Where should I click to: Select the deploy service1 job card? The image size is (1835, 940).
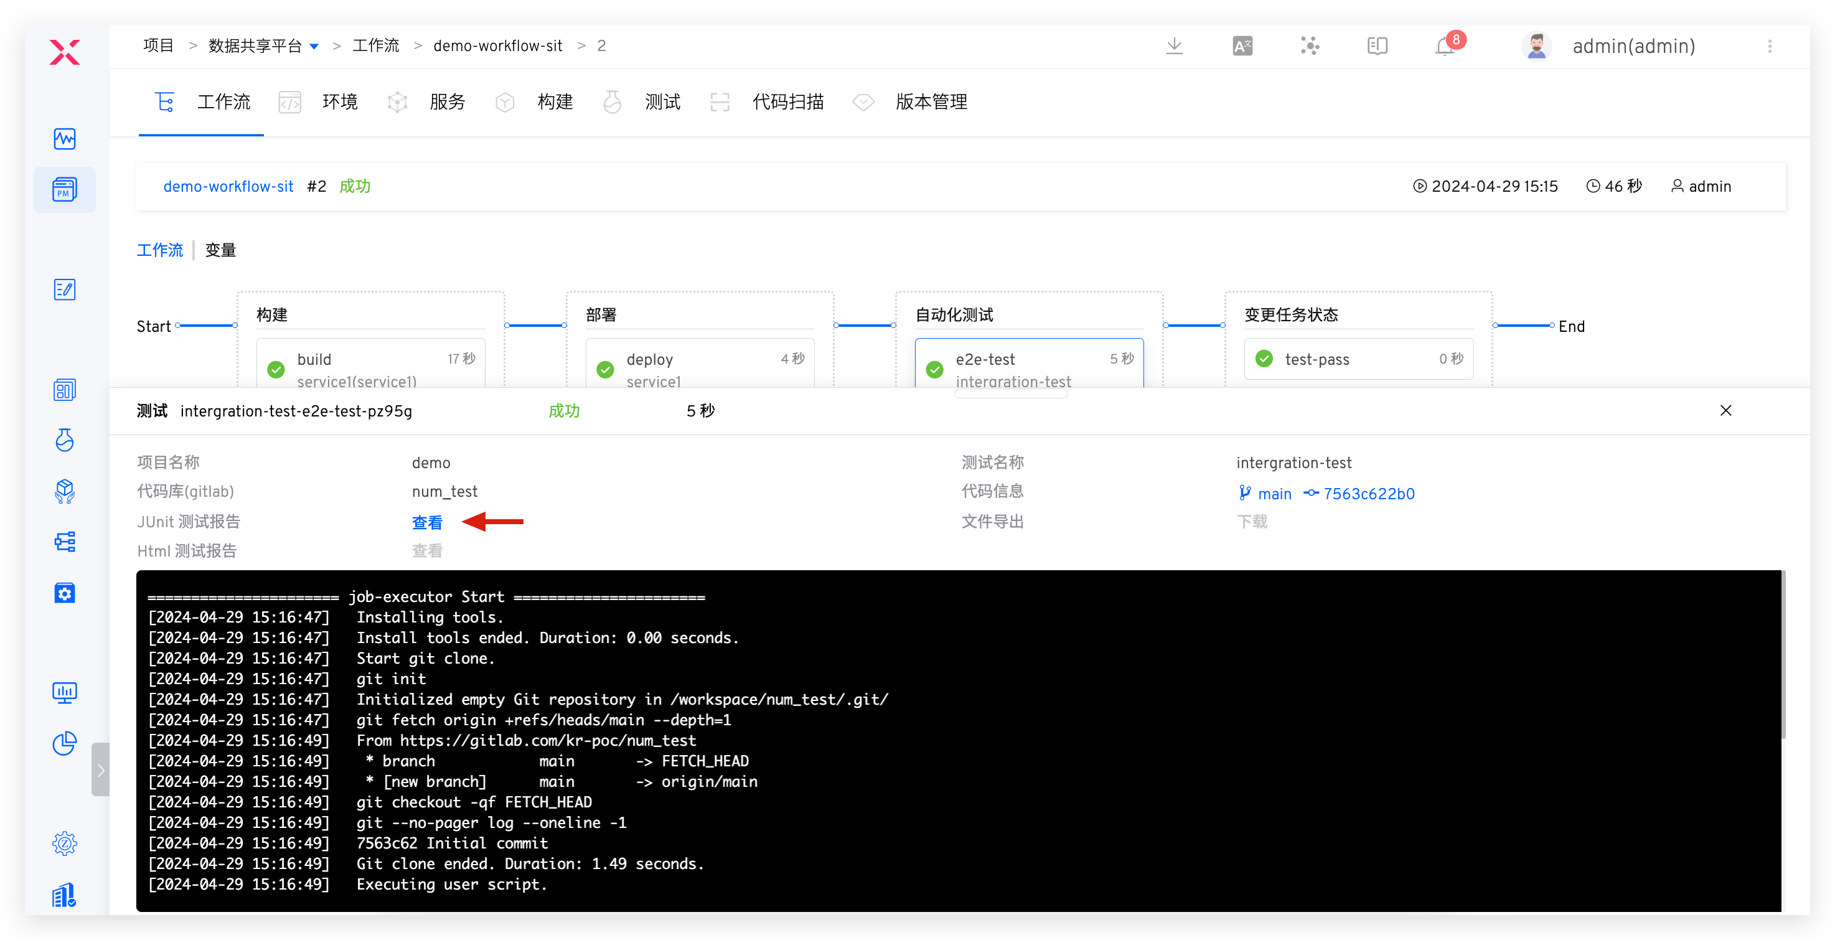click(700, 364)
